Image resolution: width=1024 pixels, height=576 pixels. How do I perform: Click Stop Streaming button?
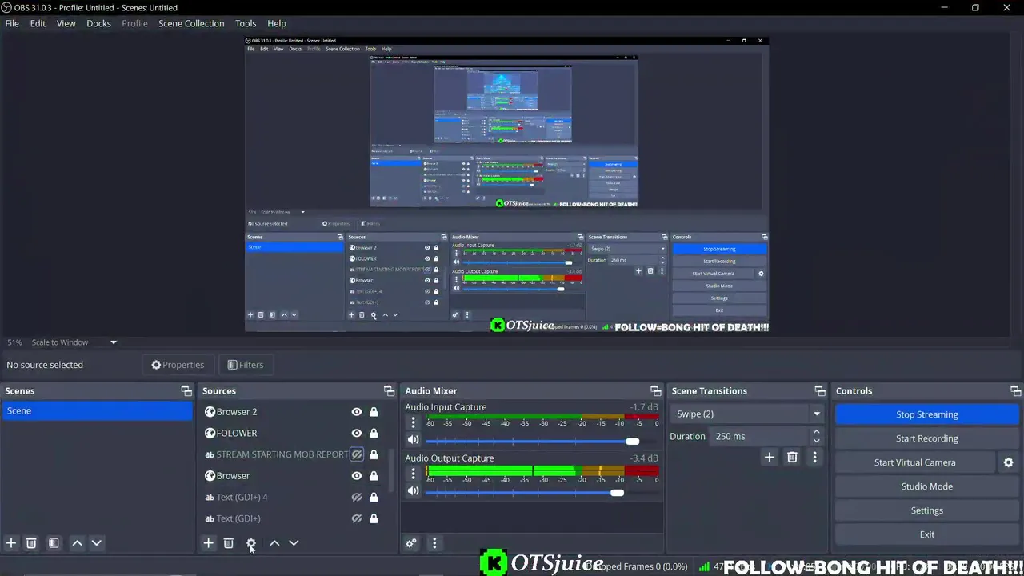(926, 414)
